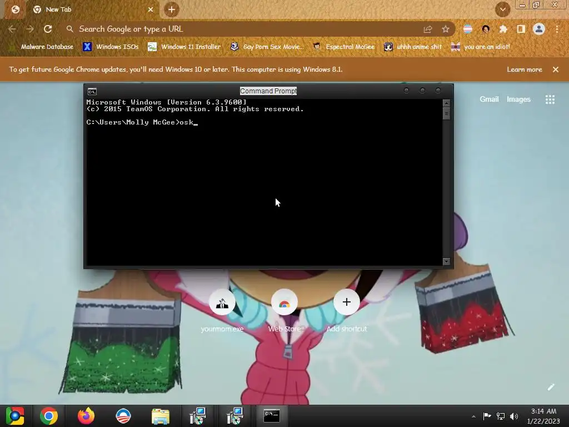Open the Extensions puzzle piece menu
569x427 pixels.
503,29
